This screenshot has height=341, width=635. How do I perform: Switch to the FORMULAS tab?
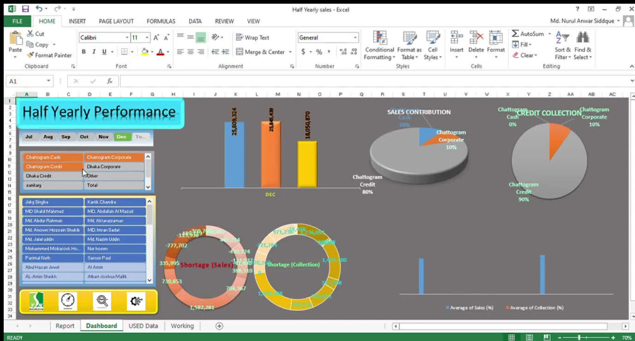click(x=161, y=21)
